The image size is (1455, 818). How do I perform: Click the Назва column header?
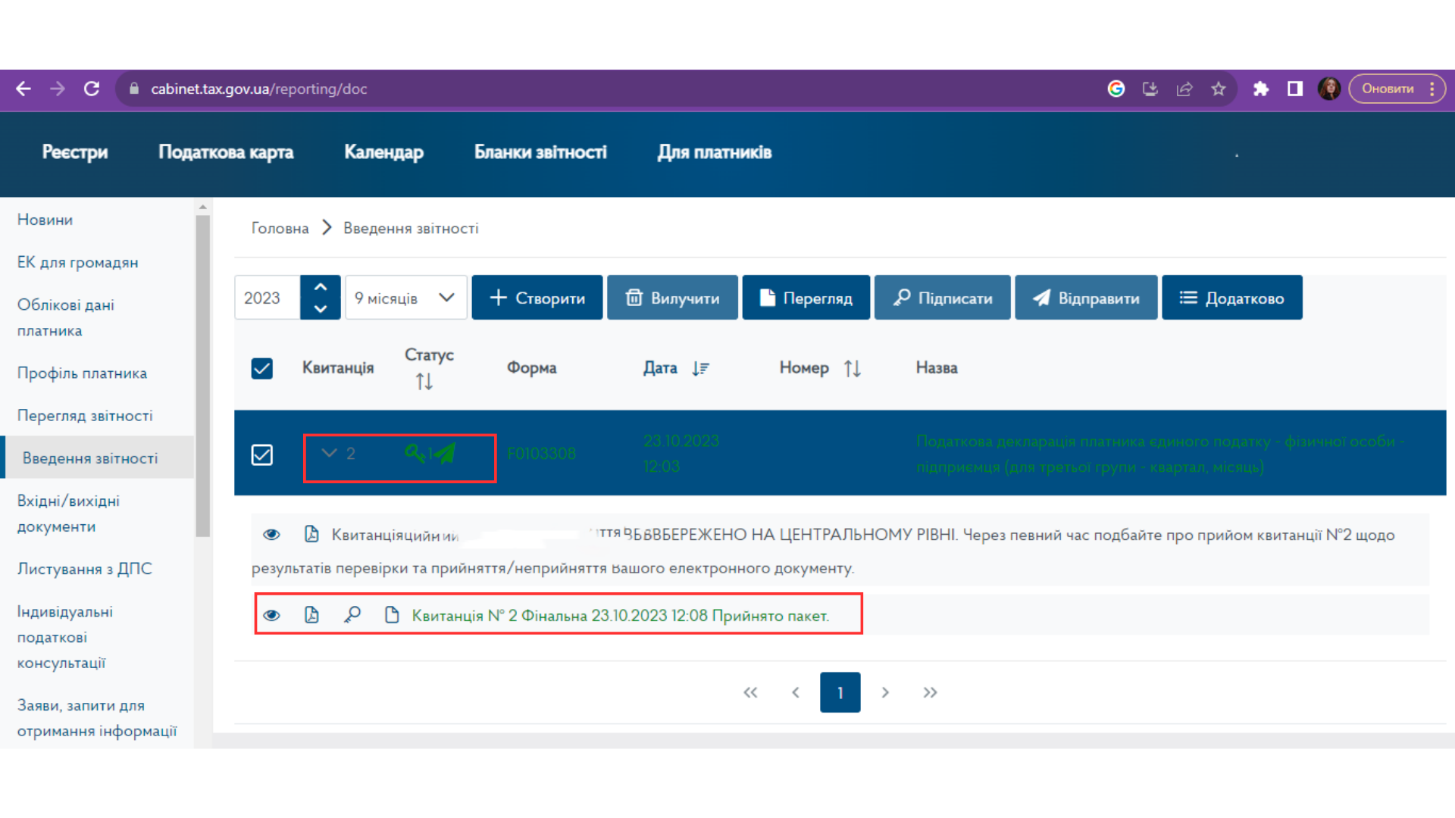(937, 367)
